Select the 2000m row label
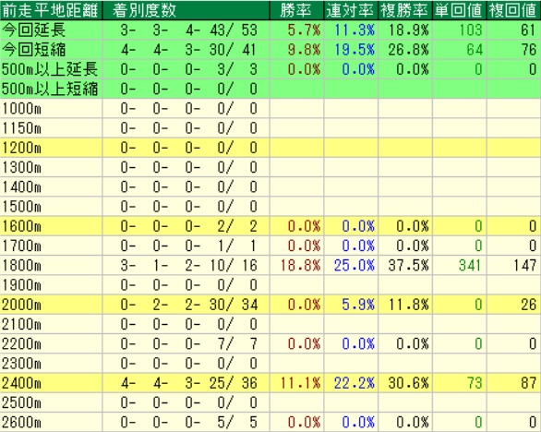Screen dimensions: 541x432 22,305
